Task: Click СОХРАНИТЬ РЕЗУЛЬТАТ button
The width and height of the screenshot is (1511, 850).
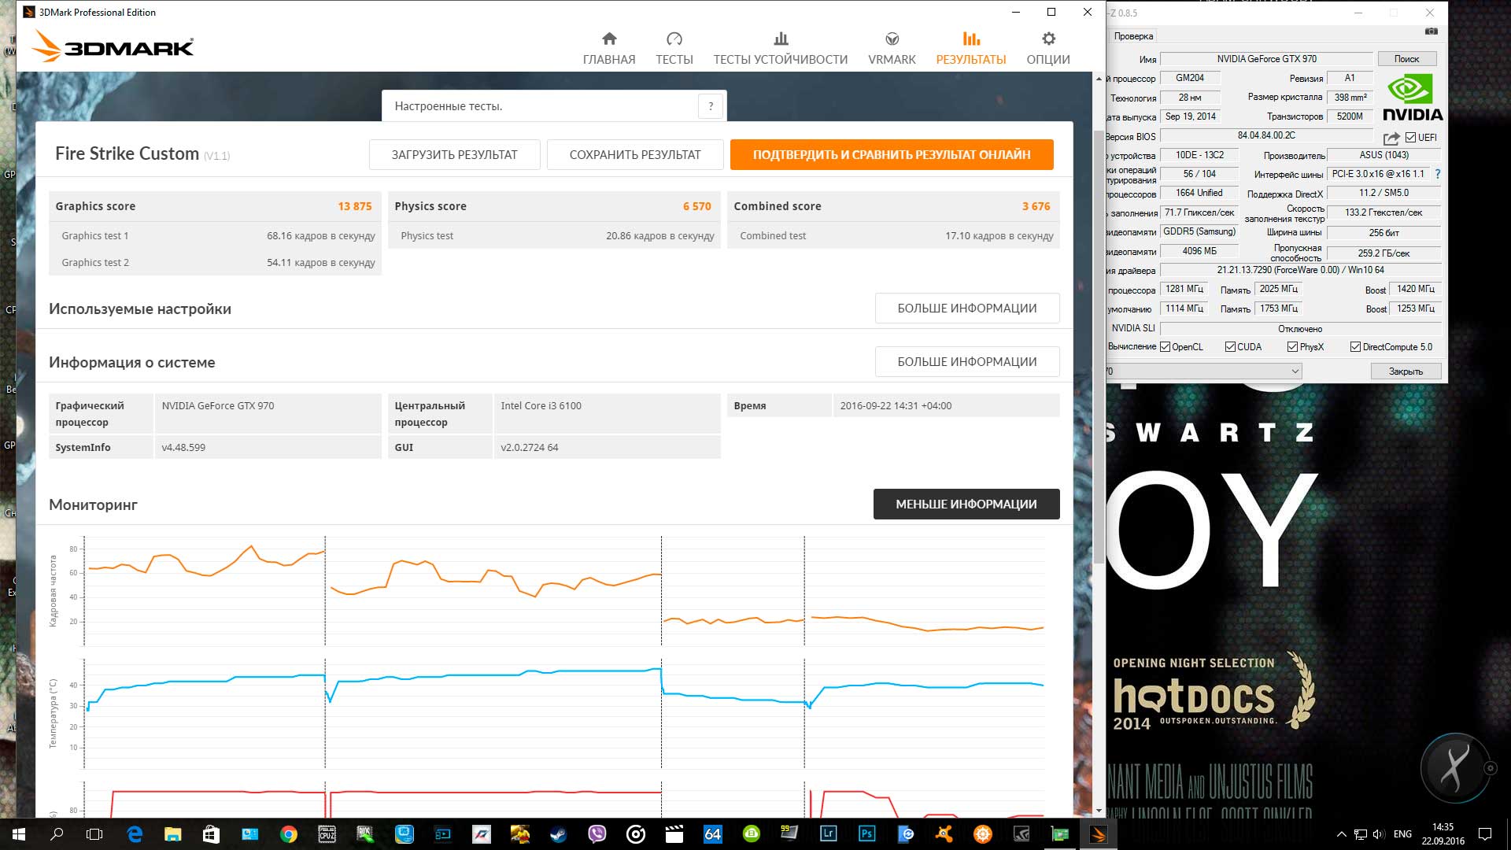Action: [x=634, y=155]
